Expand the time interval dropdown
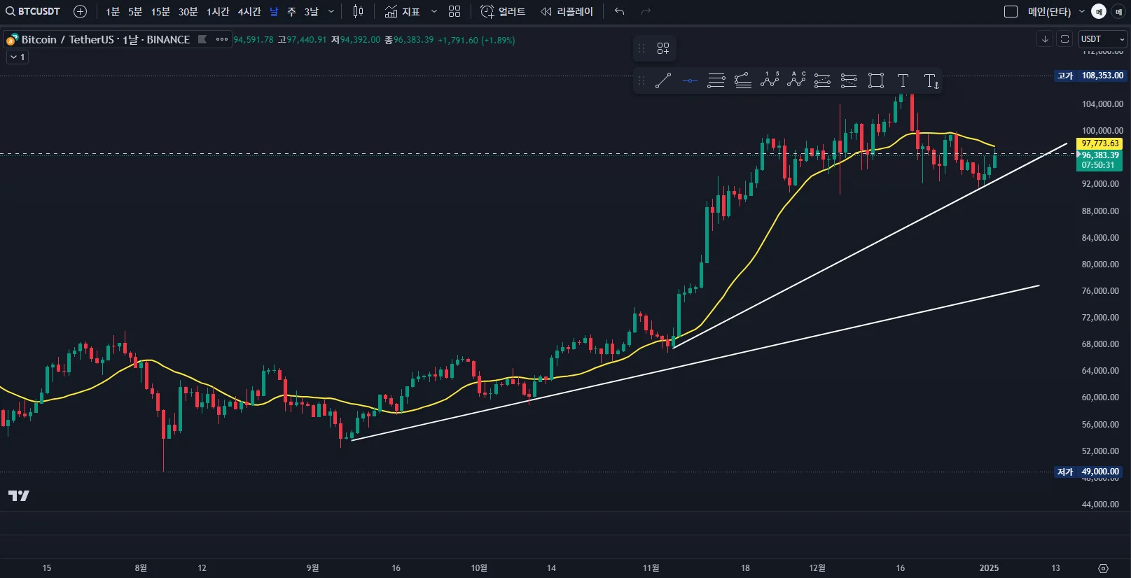1131x578 pixels. [331, 12]
